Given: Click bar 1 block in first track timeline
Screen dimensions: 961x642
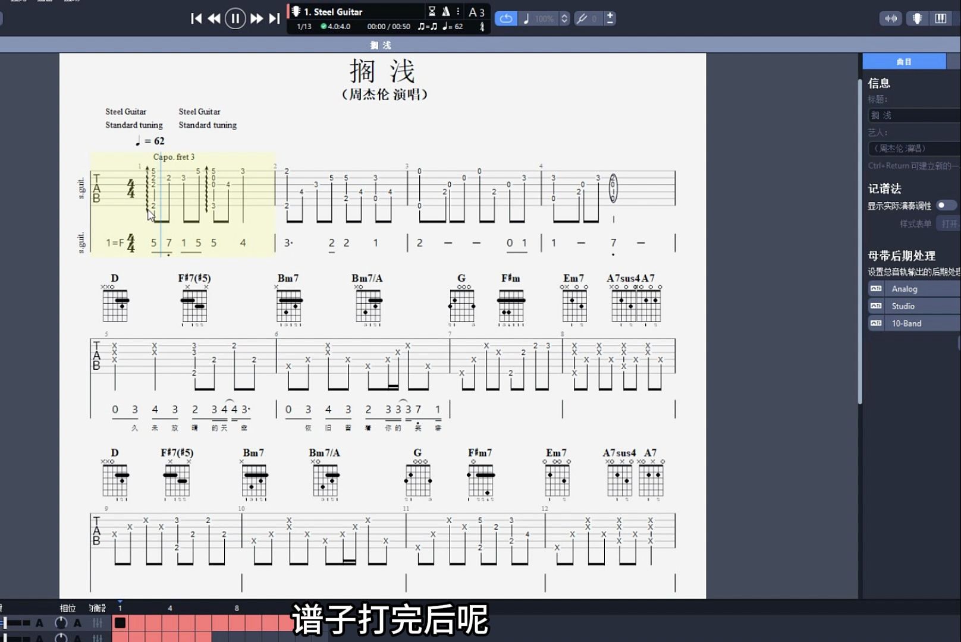Looking at the screenshot, I should click(x=120, y=623).
